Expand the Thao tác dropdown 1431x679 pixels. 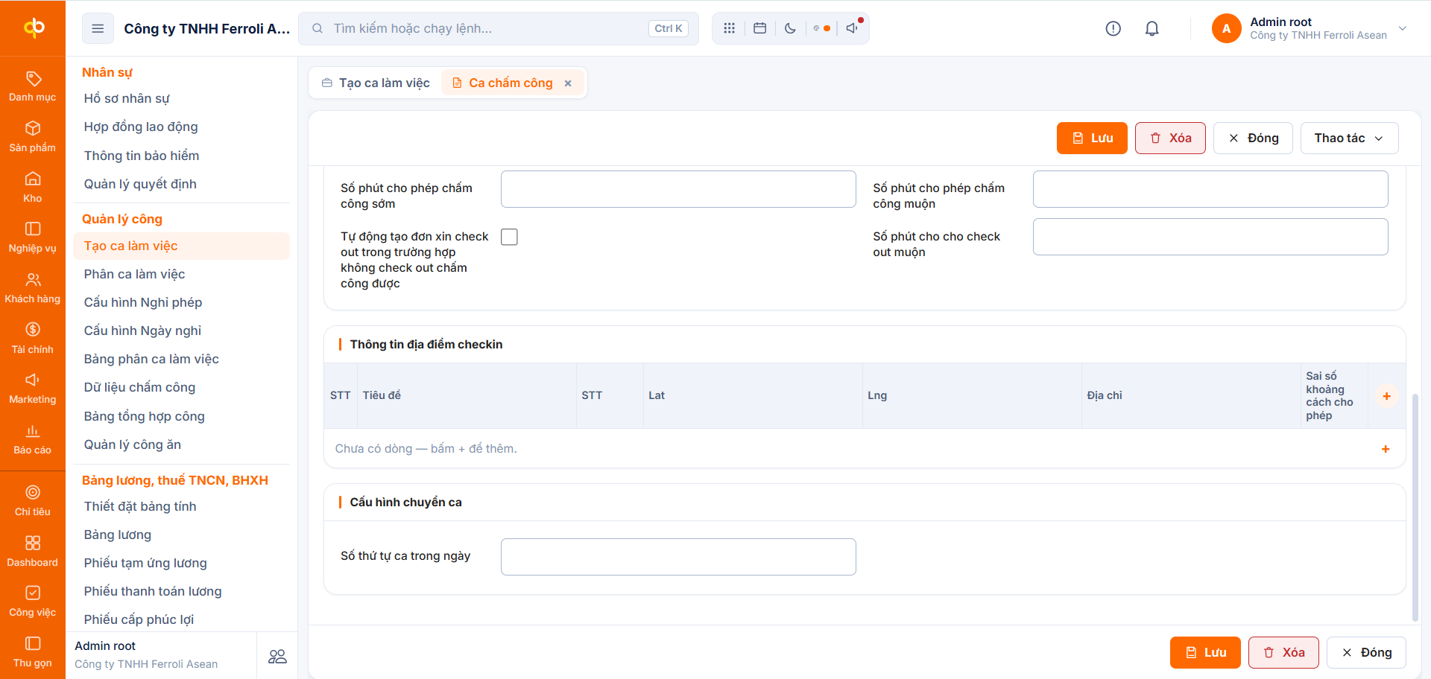pyautogui.click(x=1349, y=138)
